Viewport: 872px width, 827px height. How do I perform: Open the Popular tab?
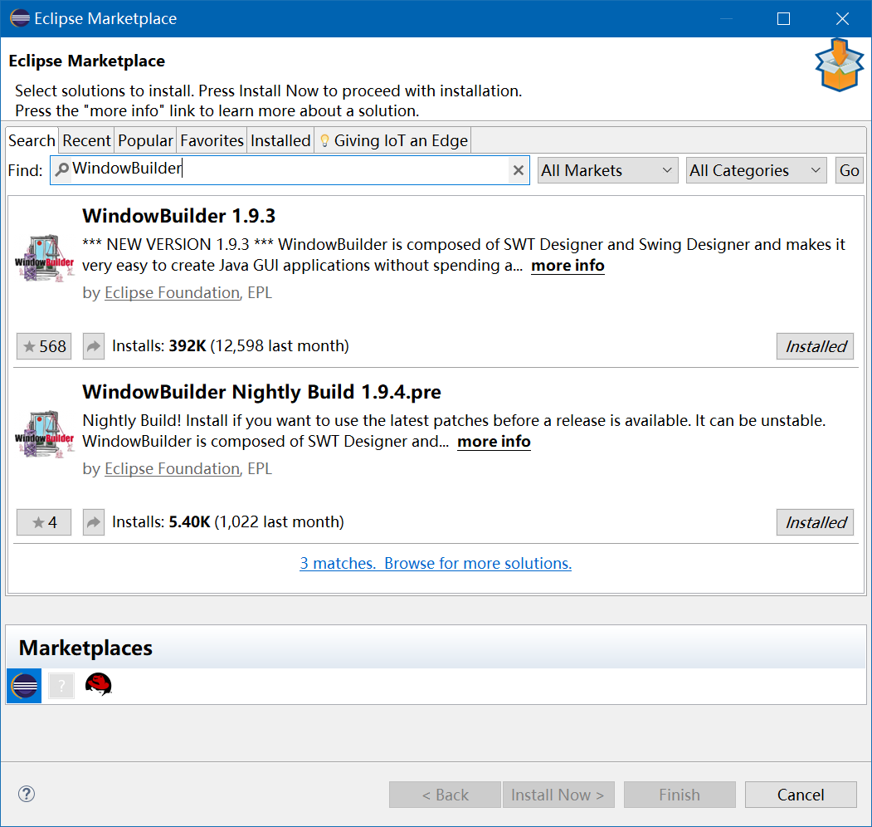click(145, 140)
